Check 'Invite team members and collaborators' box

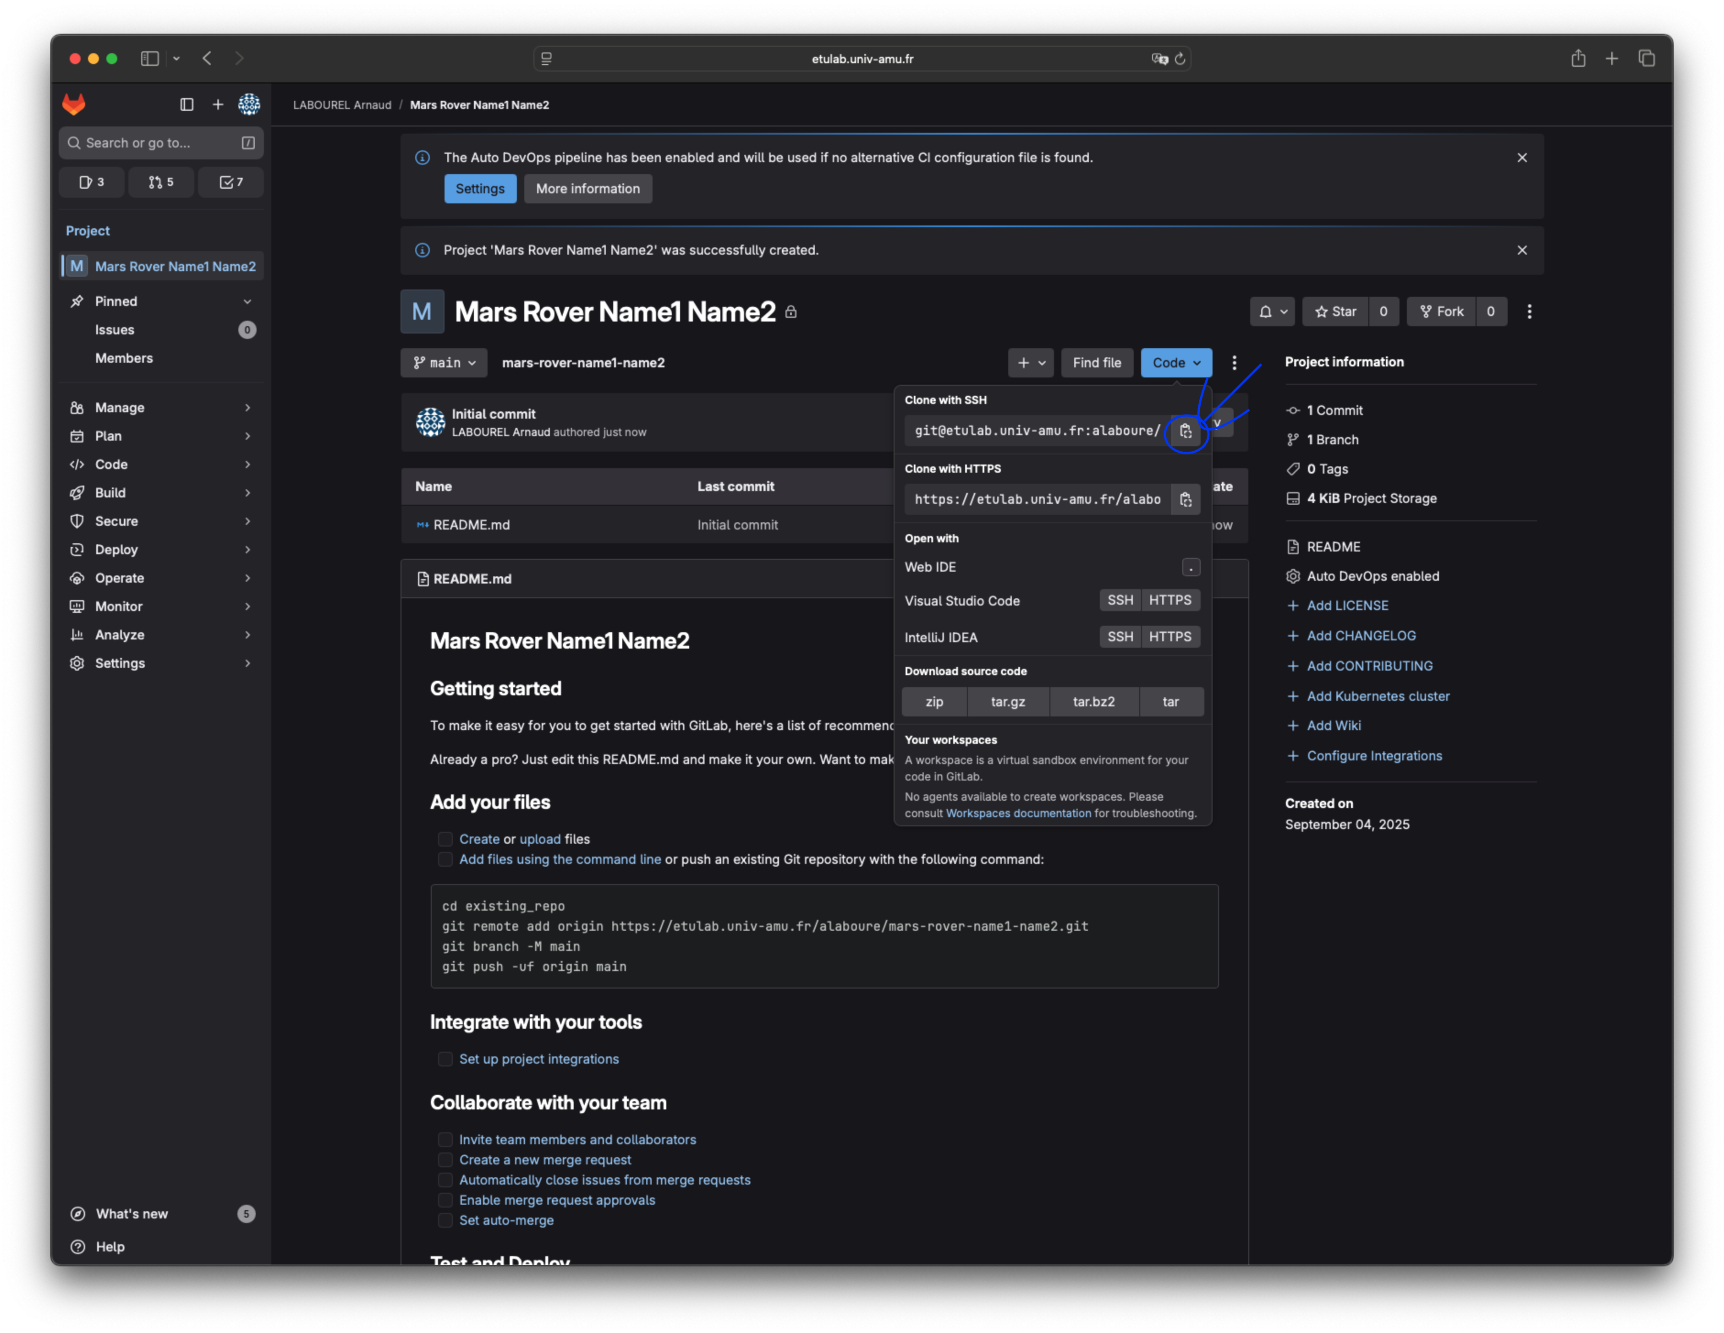click(x=445, y=1140)
